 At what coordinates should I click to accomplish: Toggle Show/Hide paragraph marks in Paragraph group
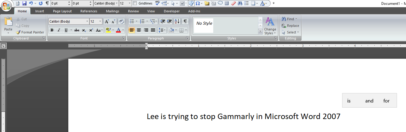pyautogui.click(x=185, y=21)
